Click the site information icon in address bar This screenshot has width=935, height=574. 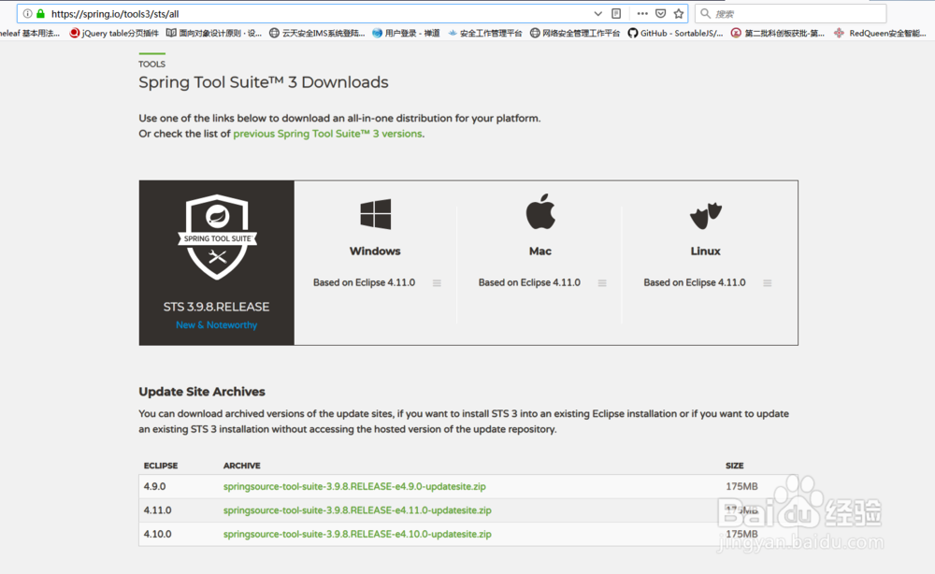[27, 14]
